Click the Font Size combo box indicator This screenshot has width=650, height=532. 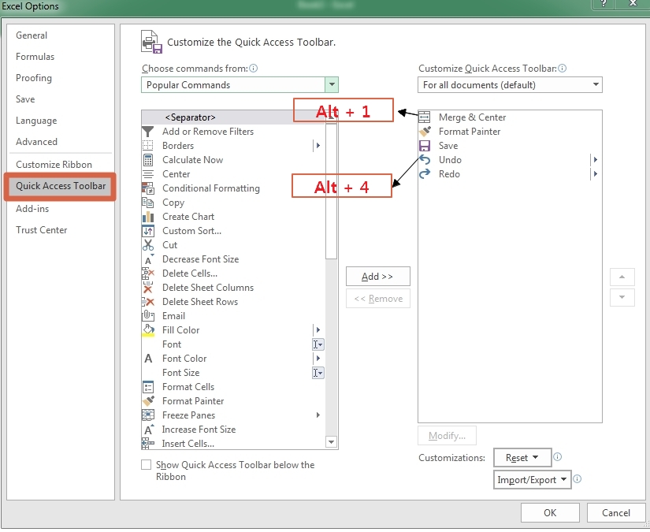(318, 373)
